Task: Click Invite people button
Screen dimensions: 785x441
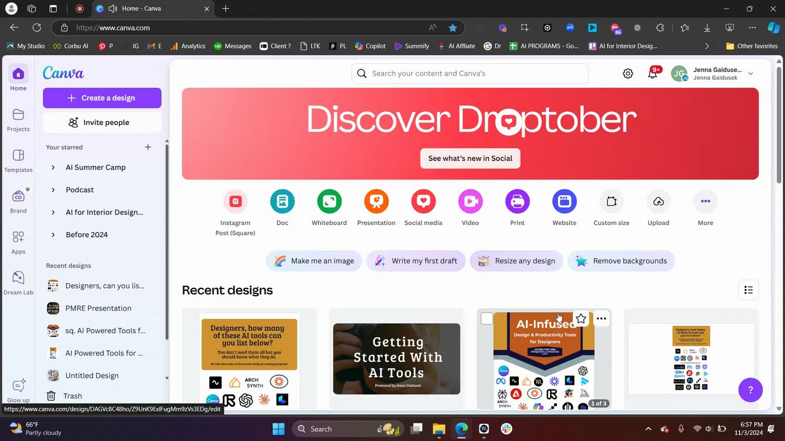Action: (x=102, y=123)
